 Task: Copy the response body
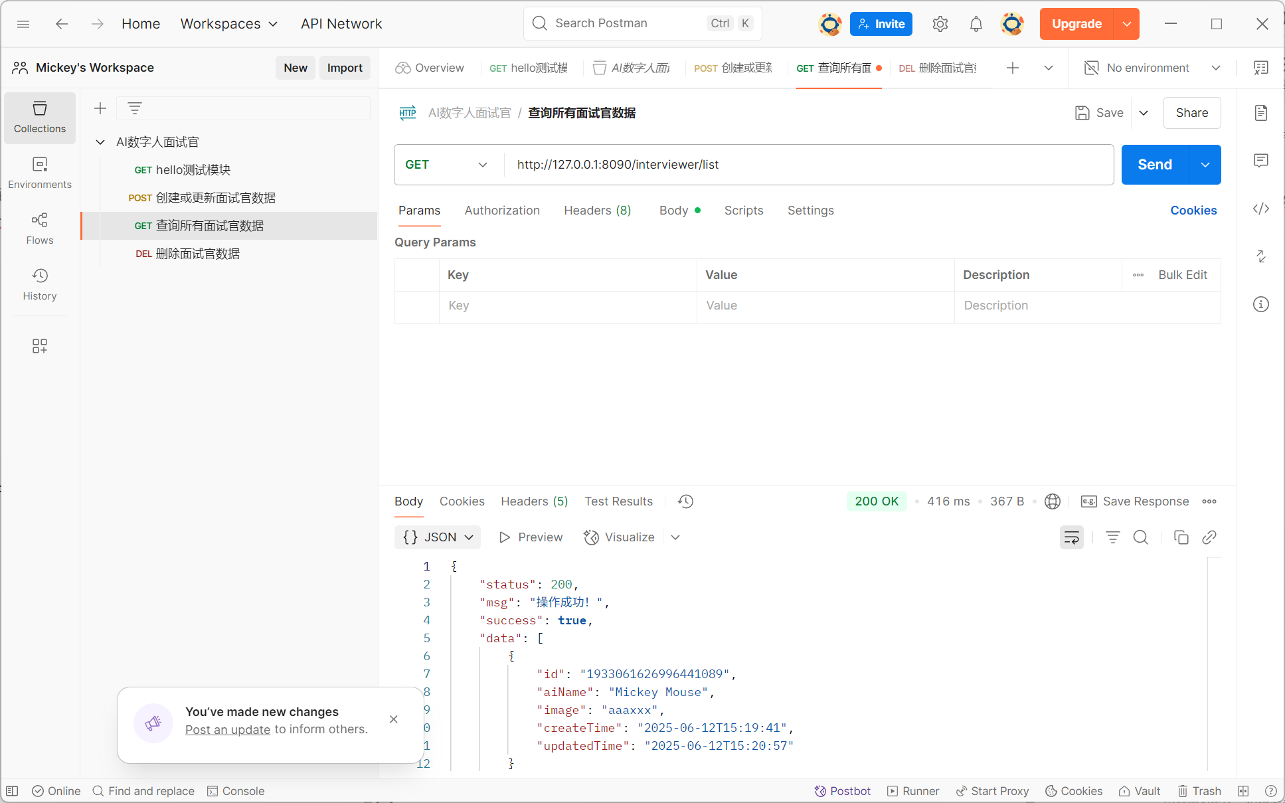coord(1181,537)
